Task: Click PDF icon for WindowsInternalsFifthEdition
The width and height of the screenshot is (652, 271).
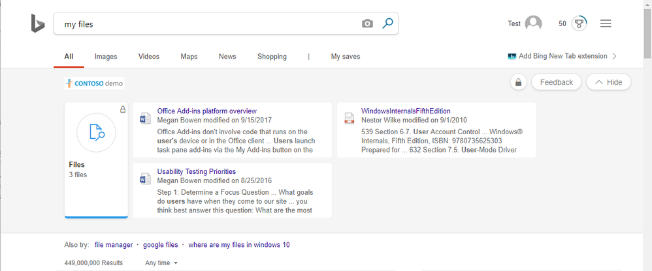Action: (350, 119)
